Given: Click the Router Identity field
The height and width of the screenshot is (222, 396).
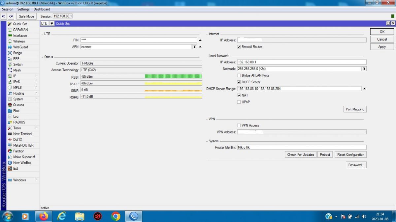Looking at the screenshot, I should [x=302, y=147].
